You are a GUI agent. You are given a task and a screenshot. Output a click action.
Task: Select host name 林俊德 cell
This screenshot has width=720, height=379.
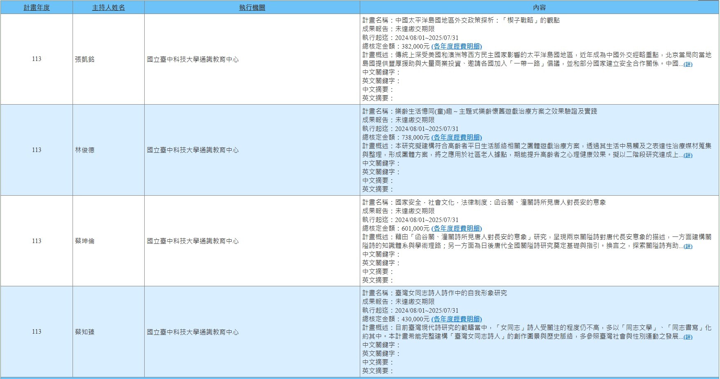point(85,150)
